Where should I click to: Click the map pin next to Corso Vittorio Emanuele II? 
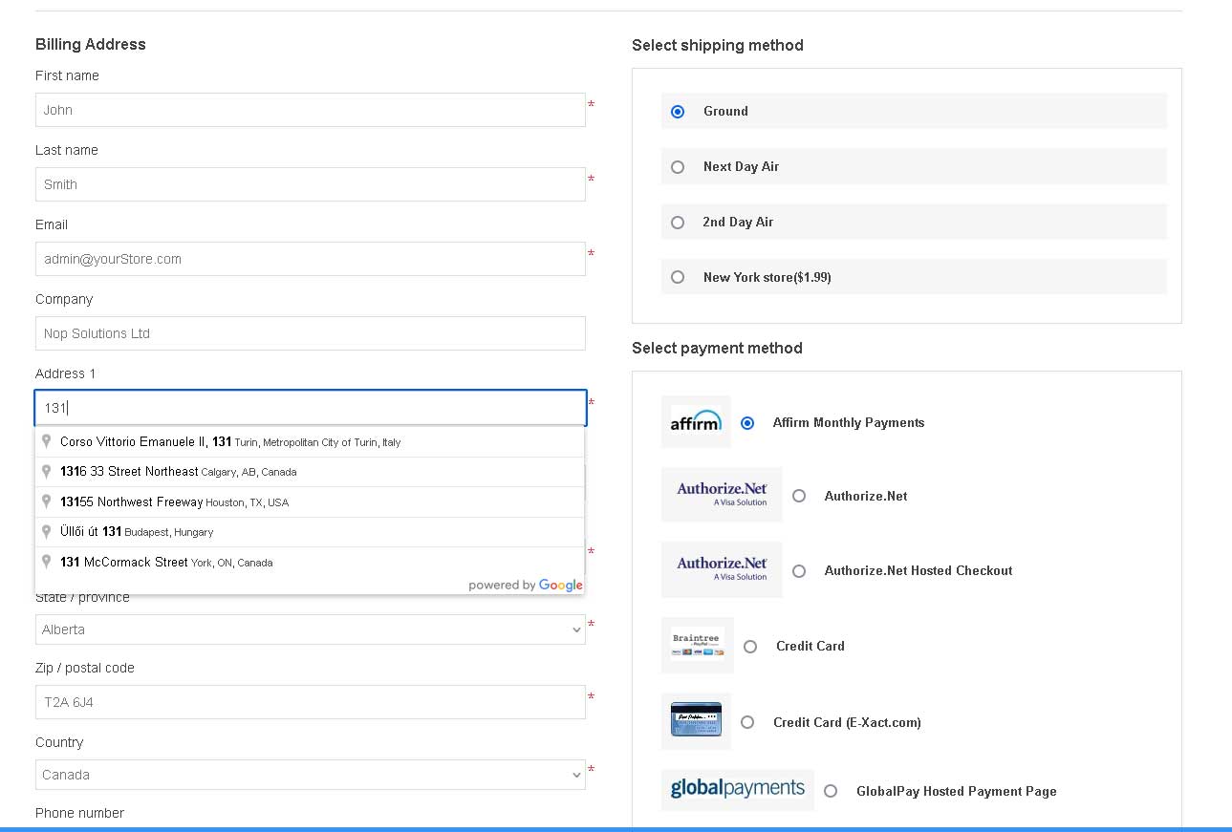(x=46, y=441)
